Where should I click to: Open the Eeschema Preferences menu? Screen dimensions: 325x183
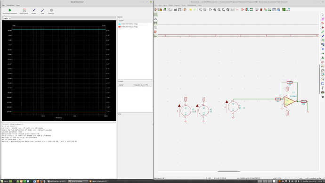point(192,5)
